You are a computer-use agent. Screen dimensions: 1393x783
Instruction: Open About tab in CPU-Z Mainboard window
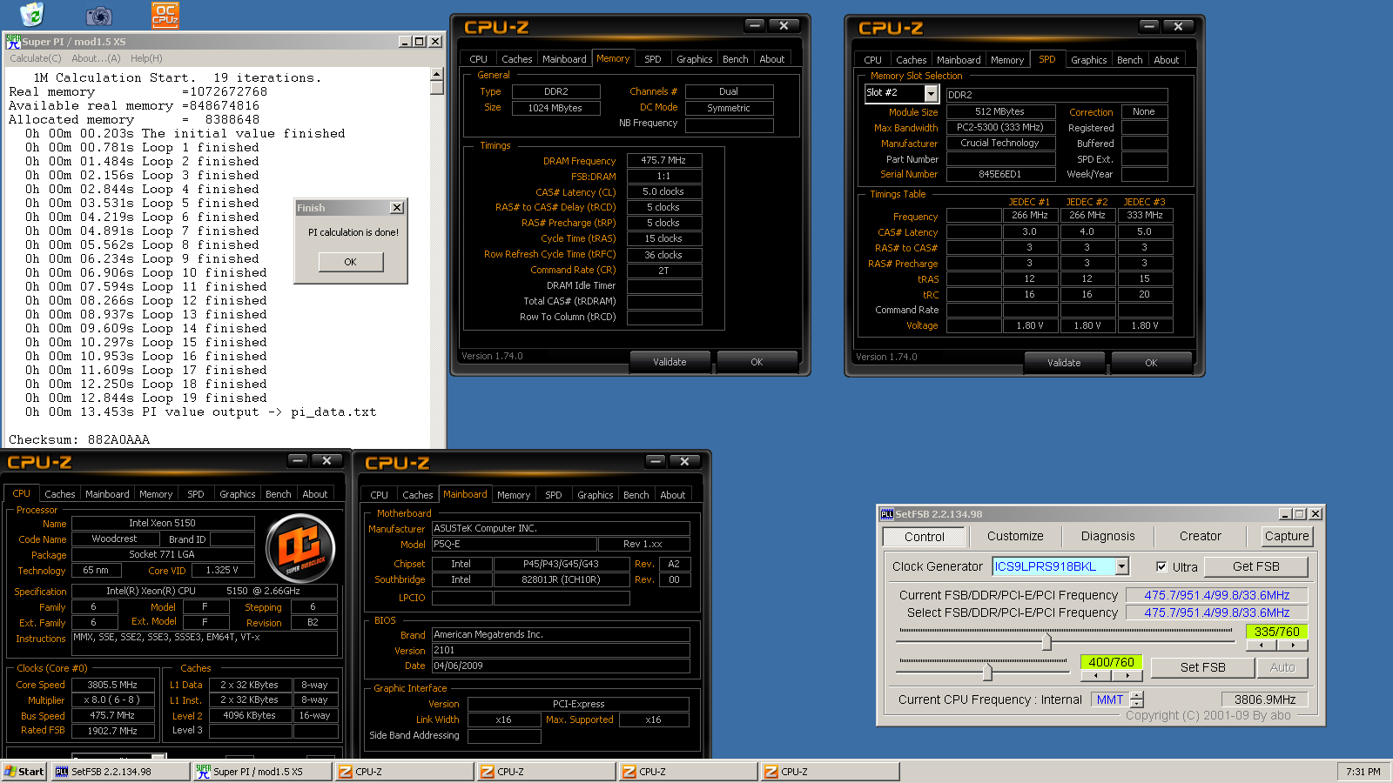pyautogui.click(x=672, y=495)
